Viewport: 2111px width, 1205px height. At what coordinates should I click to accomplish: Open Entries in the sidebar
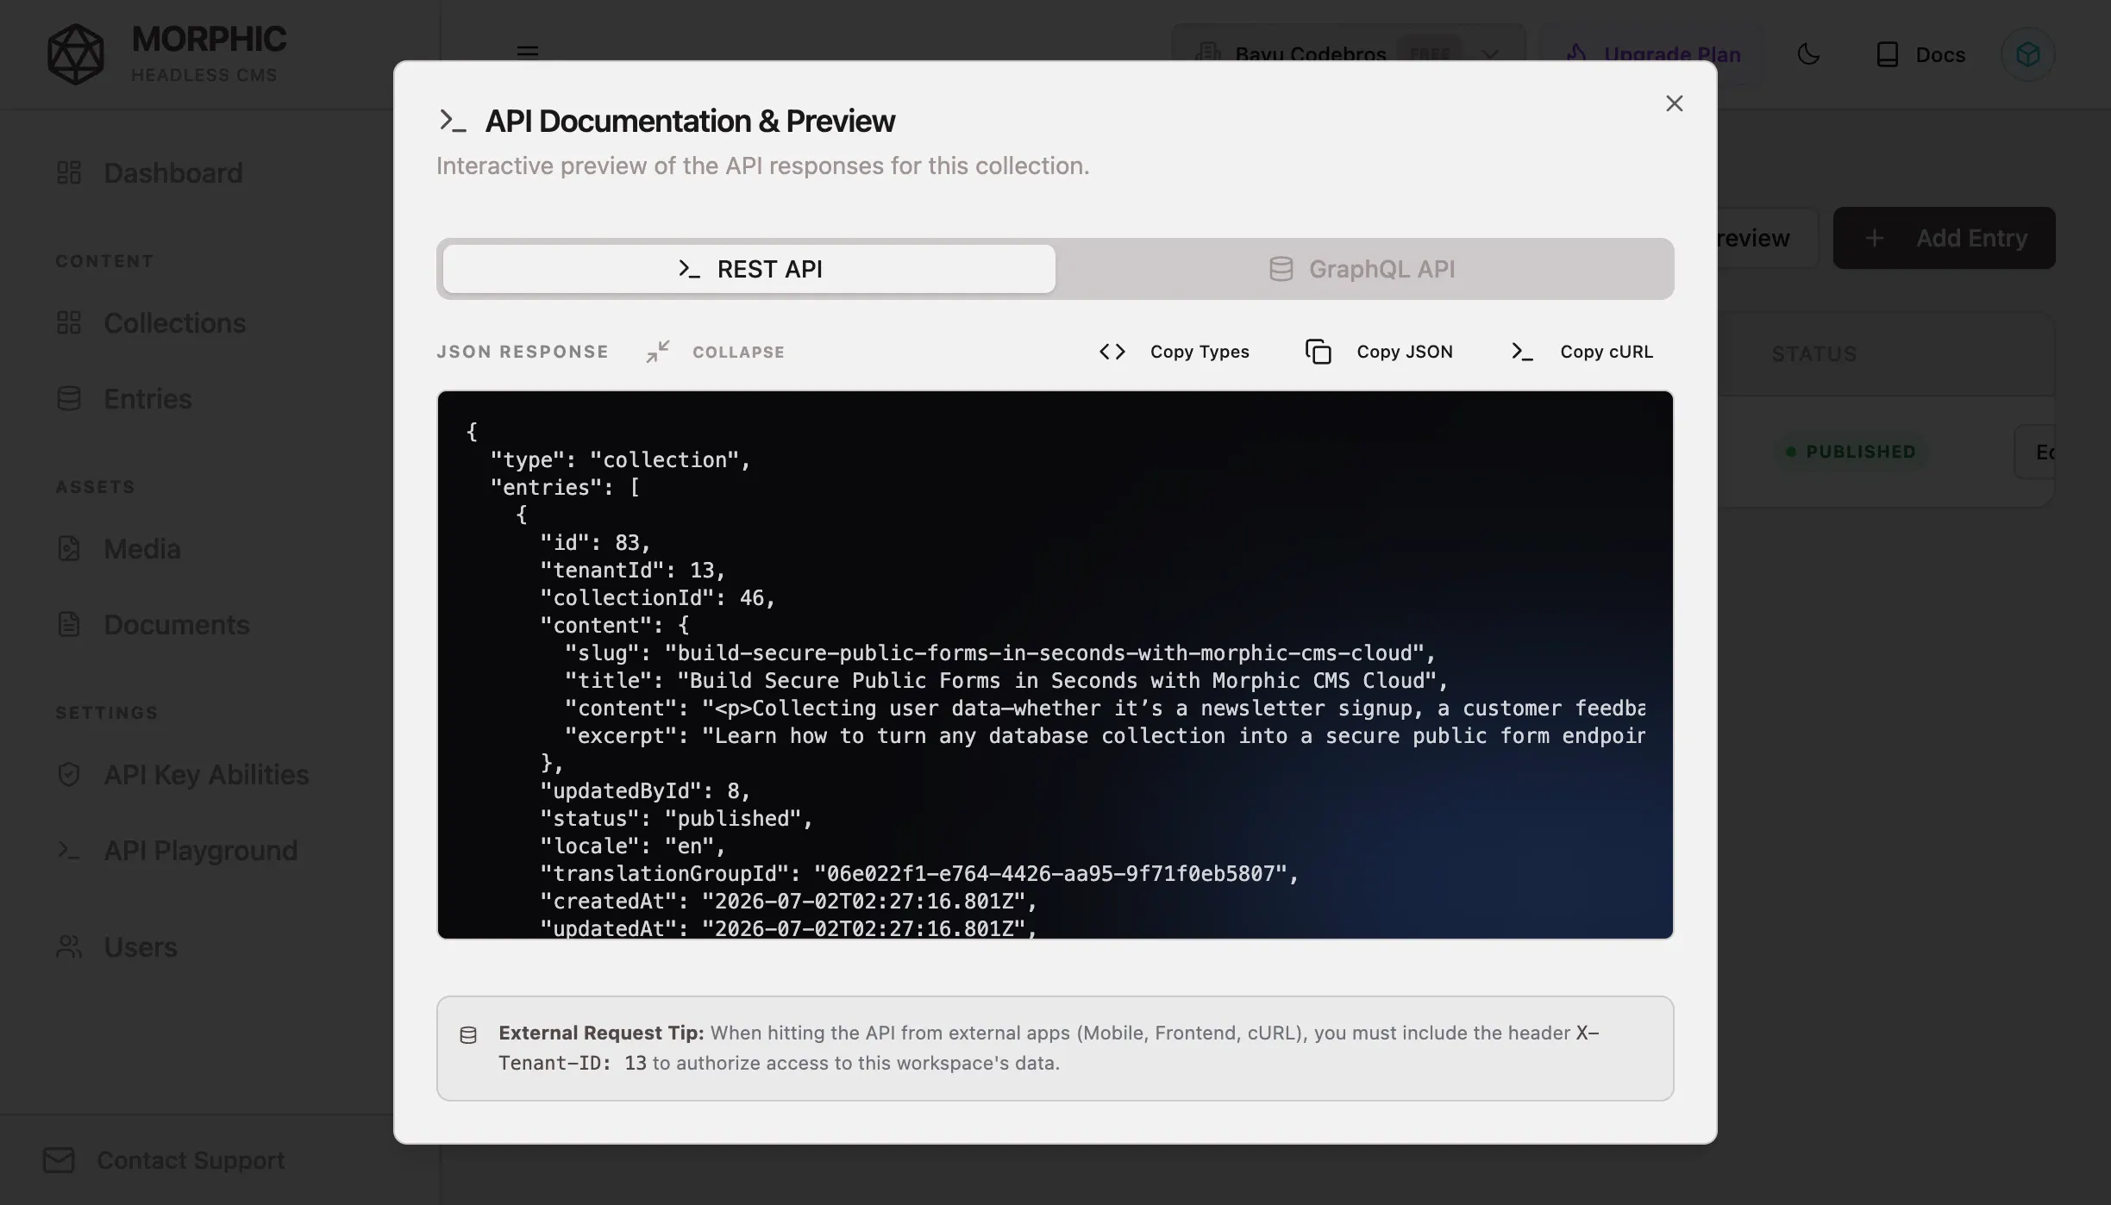point(148,398)
